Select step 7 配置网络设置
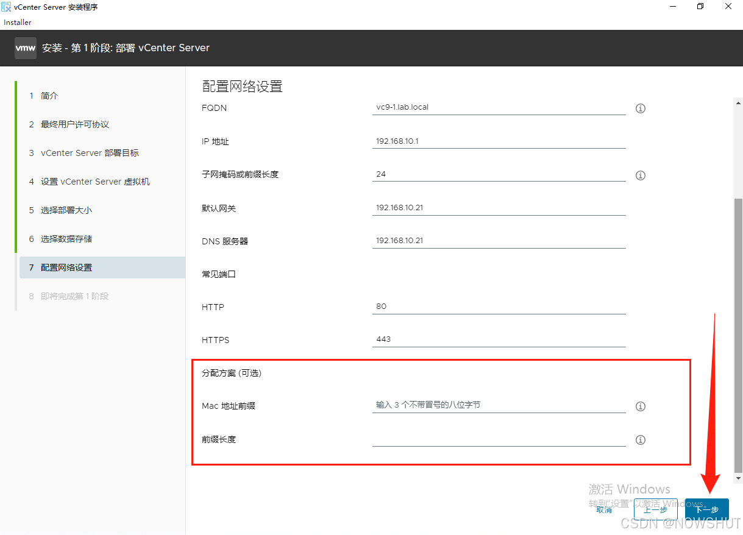The height and width of the screenshot is (535, 743). pos(102,267)
